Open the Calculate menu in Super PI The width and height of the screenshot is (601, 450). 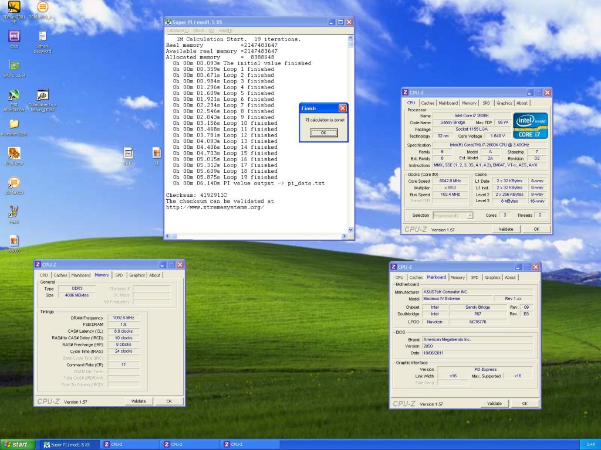[177, 30]
